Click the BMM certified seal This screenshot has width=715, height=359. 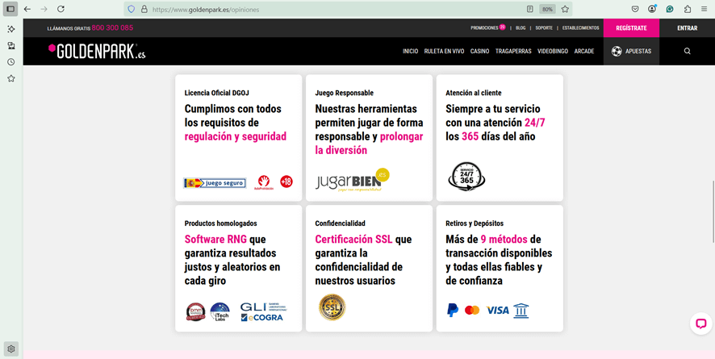195,311
